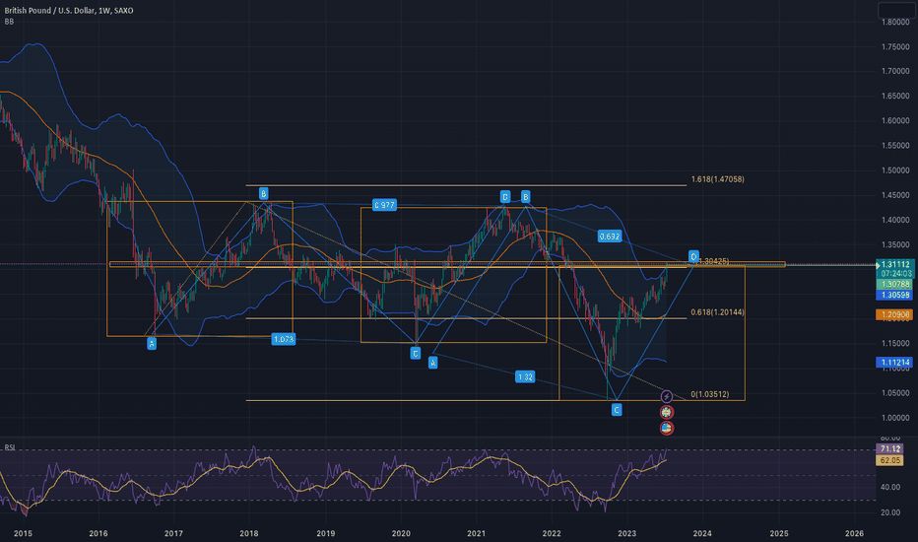This screenshot has height=542, width=918.
Task: Click the 71.12 RSI value tag
Action: pos(889,448)
